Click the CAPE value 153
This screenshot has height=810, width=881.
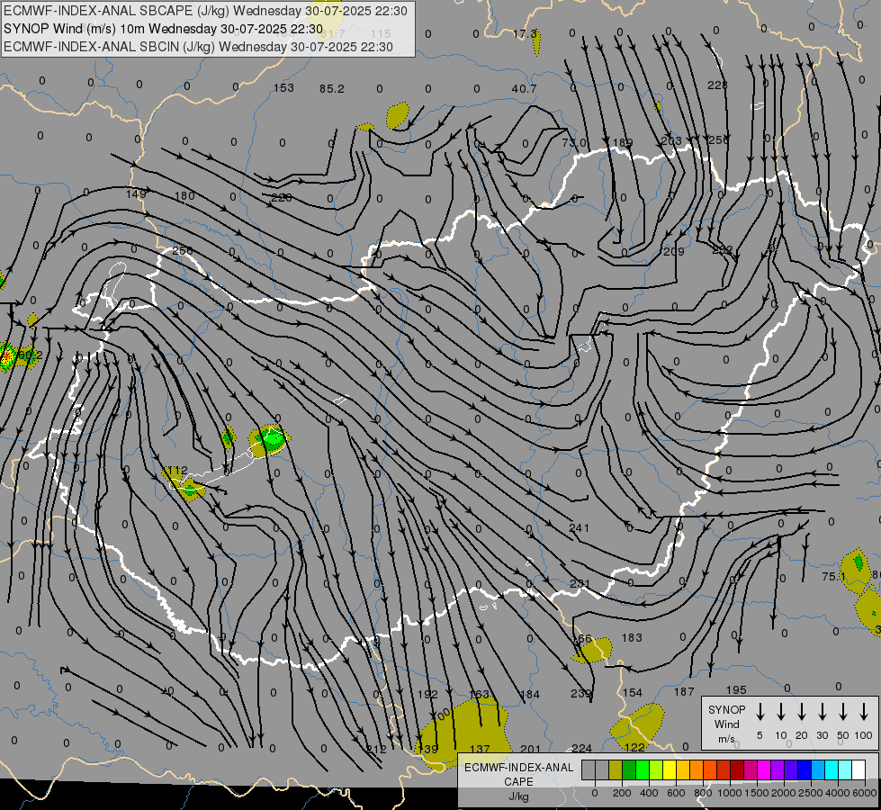(x=283, y=87)
